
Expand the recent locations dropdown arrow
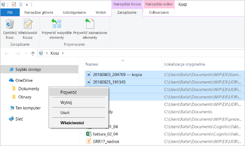(x=26, y=54)
